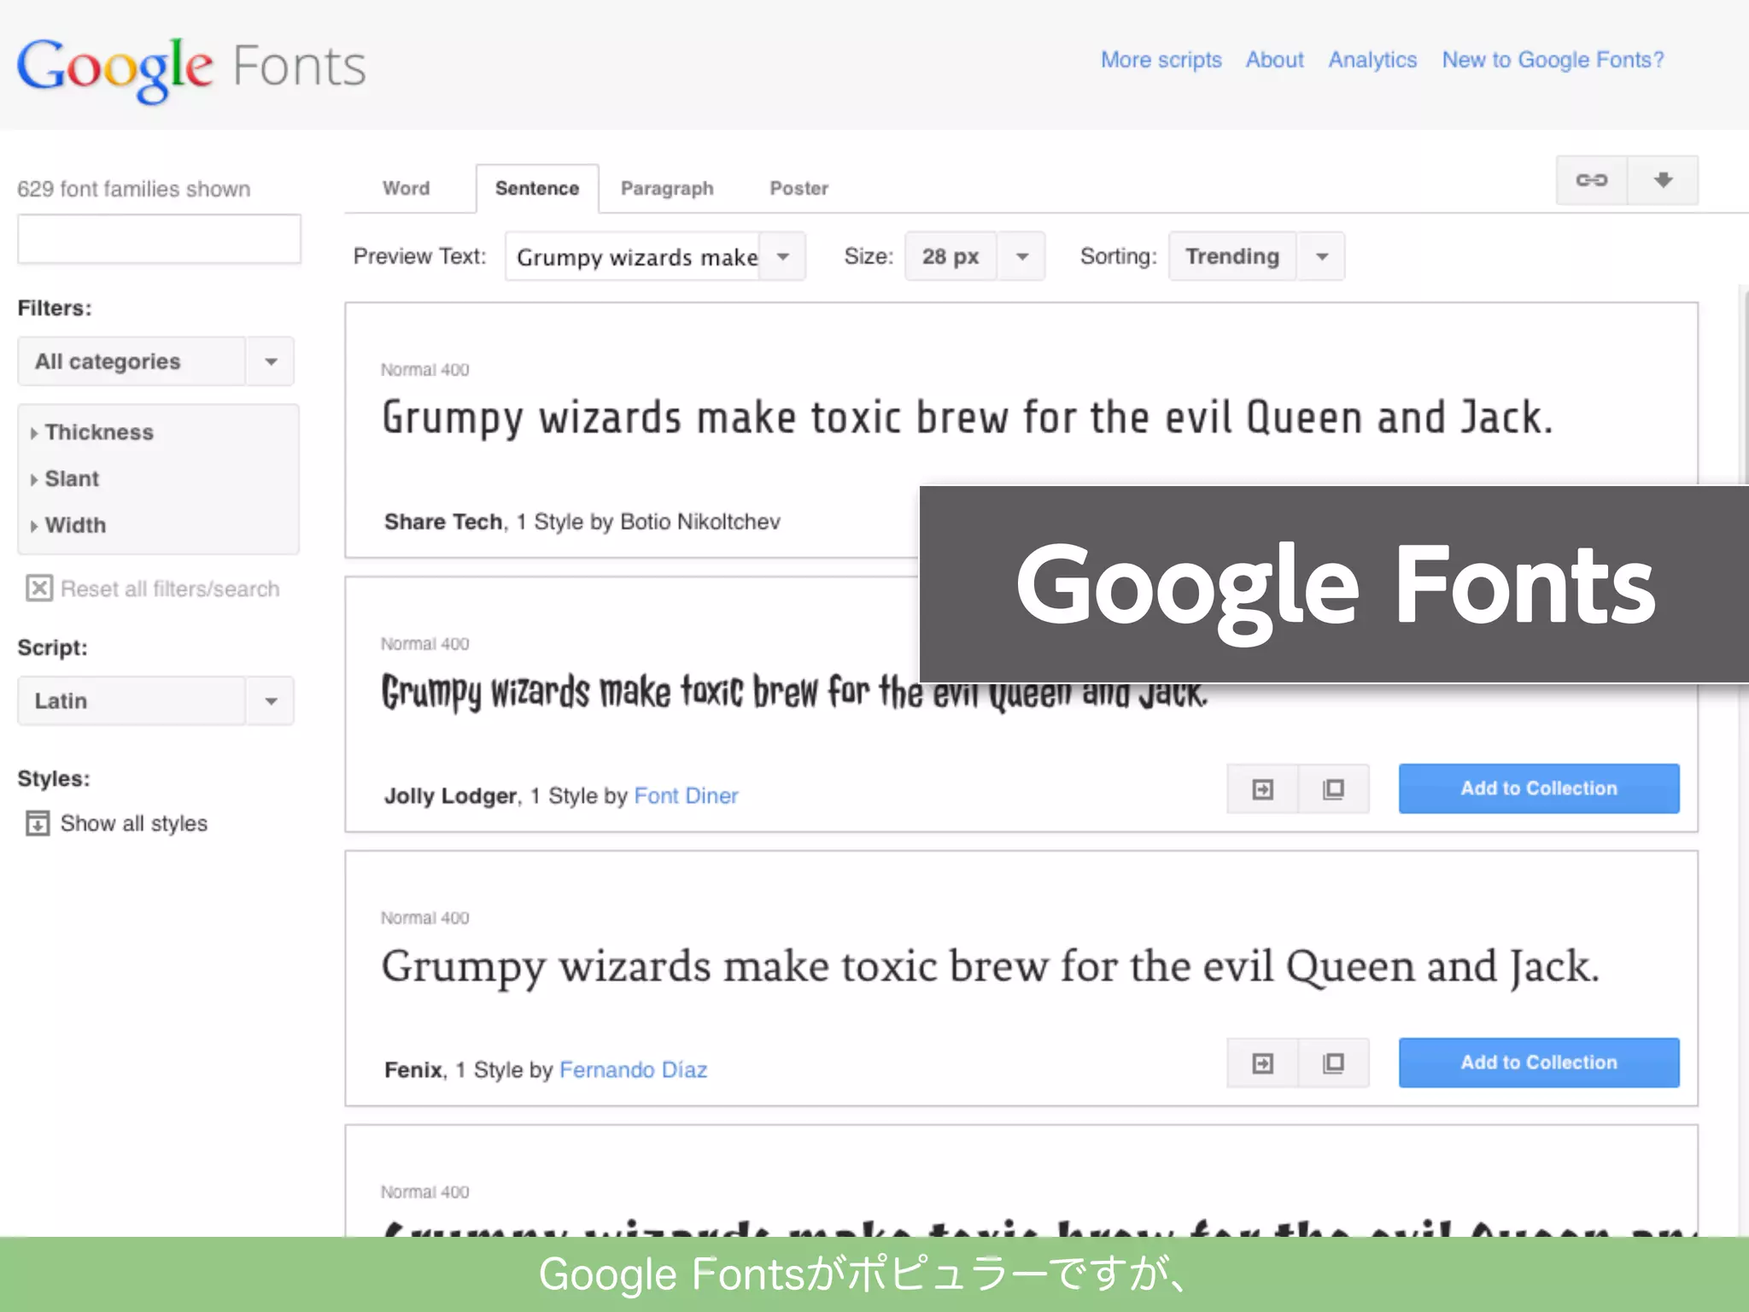Switch to the Poster tab
This screenshot has width=1749, height=1312.
[x=799, y=188]
